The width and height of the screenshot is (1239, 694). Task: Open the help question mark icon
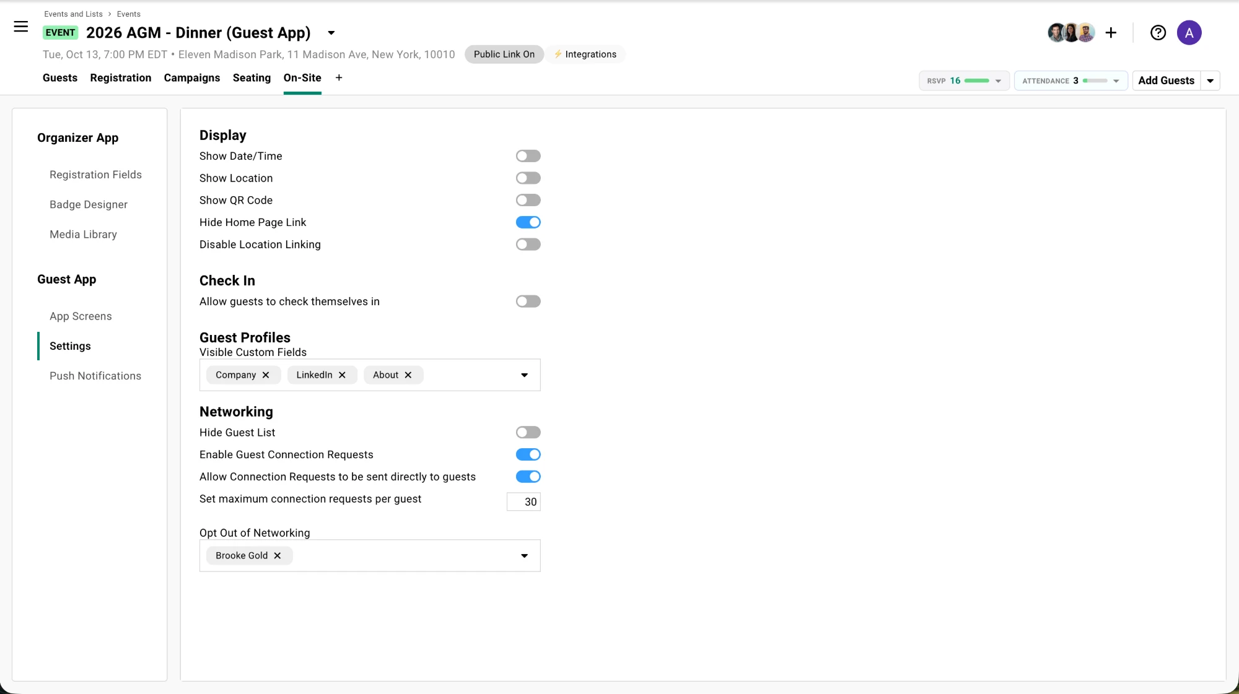click(1158, 33)
